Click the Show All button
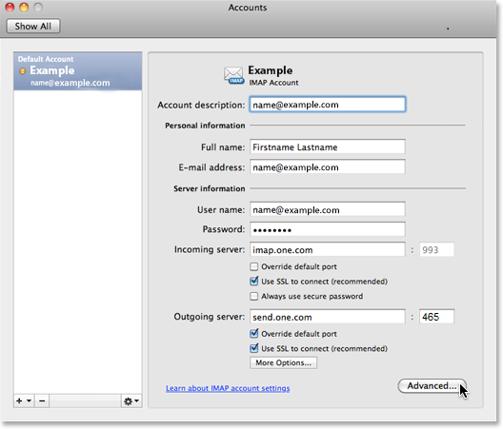The width and height of the screenshot is (503, 429). click(x=33, y=26)
